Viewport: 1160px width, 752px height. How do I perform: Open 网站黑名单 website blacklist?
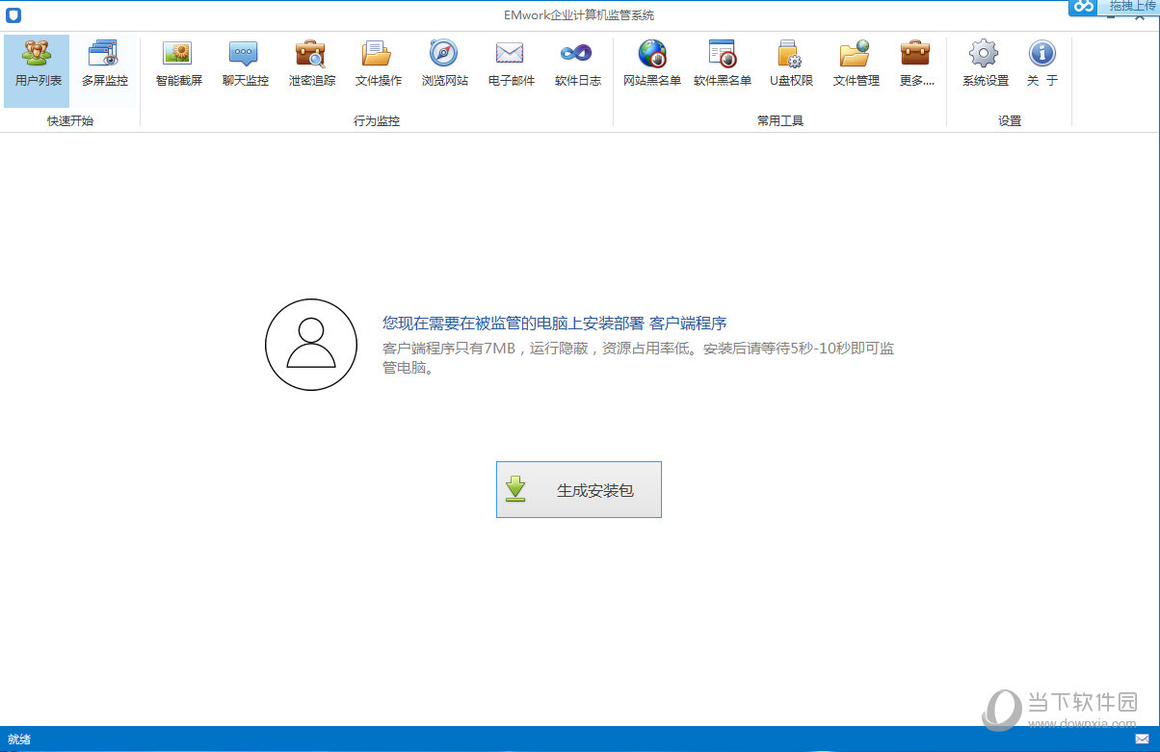(x=652, y=65)
